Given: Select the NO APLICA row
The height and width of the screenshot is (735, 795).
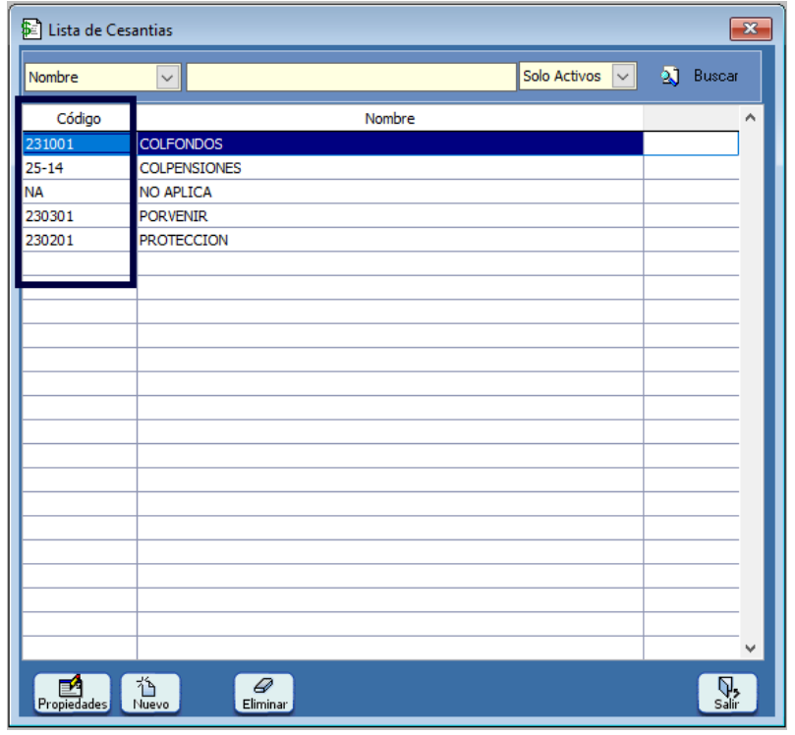Looking at the screenshot, I should (390, 193).
